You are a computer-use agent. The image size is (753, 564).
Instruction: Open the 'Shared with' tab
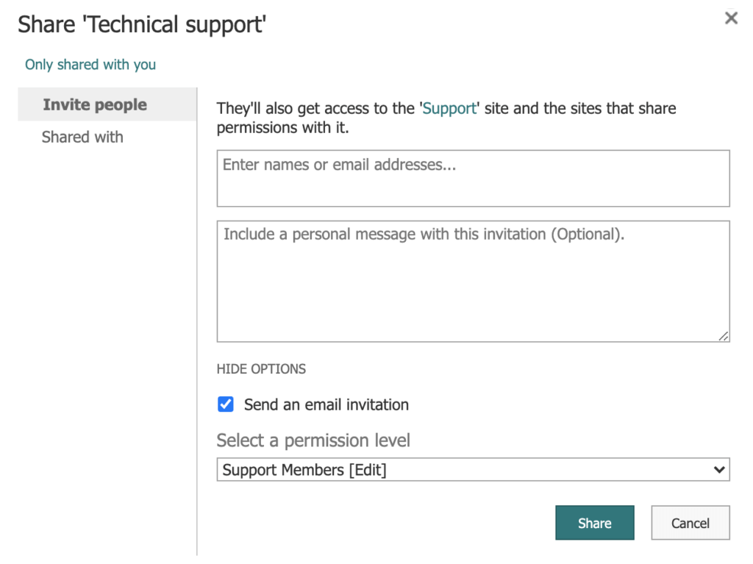click(82, 137)
